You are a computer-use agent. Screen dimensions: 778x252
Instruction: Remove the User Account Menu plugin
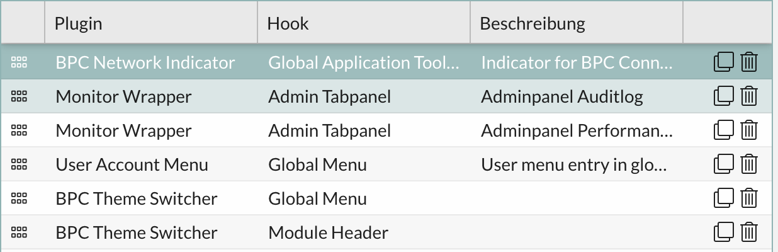pyautogui.click(x=748, y=164)
